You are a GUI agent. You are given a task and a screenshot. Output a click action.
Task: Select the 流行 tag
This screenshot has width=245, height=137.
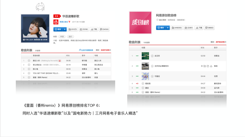70,36
